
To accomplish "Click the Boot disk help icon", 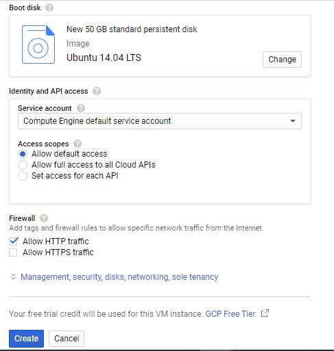I will [49, 8].
